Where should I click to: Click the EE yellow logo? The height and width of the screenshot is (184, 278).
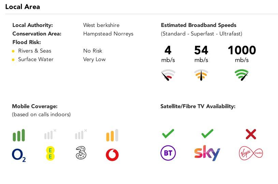(x=50, y=153)
